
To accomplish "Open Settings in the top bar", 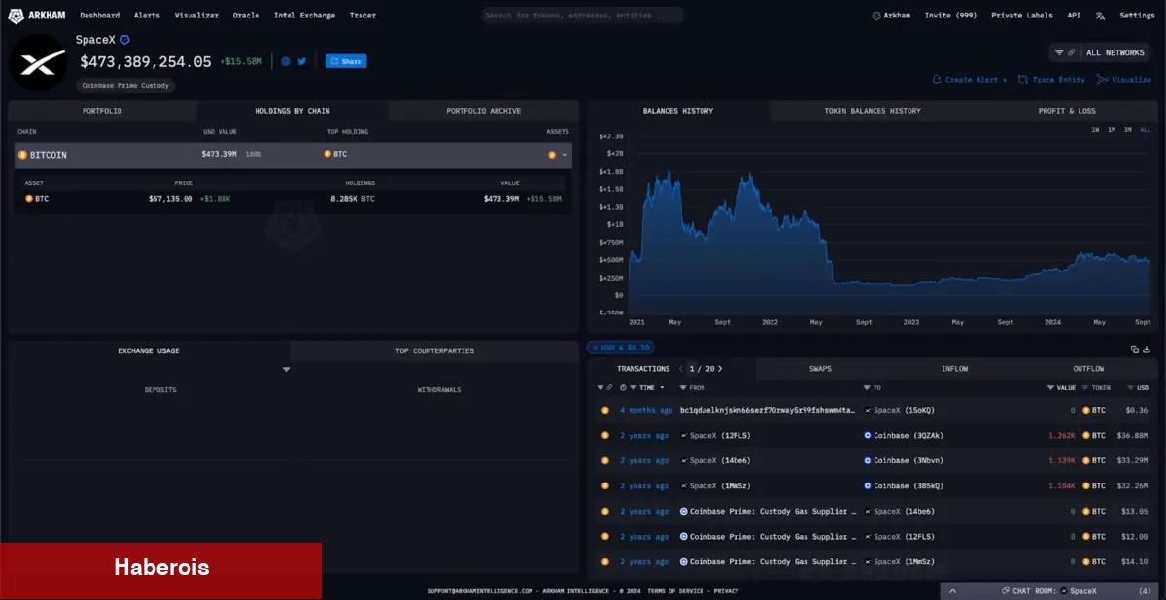I will [x=1137, y=16].
